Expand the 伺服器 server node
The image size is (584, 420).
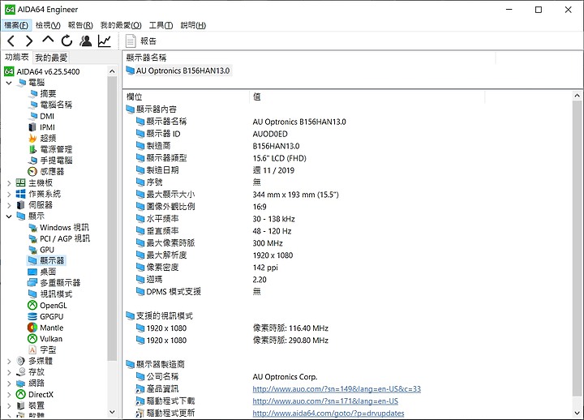tap(9, 205)
